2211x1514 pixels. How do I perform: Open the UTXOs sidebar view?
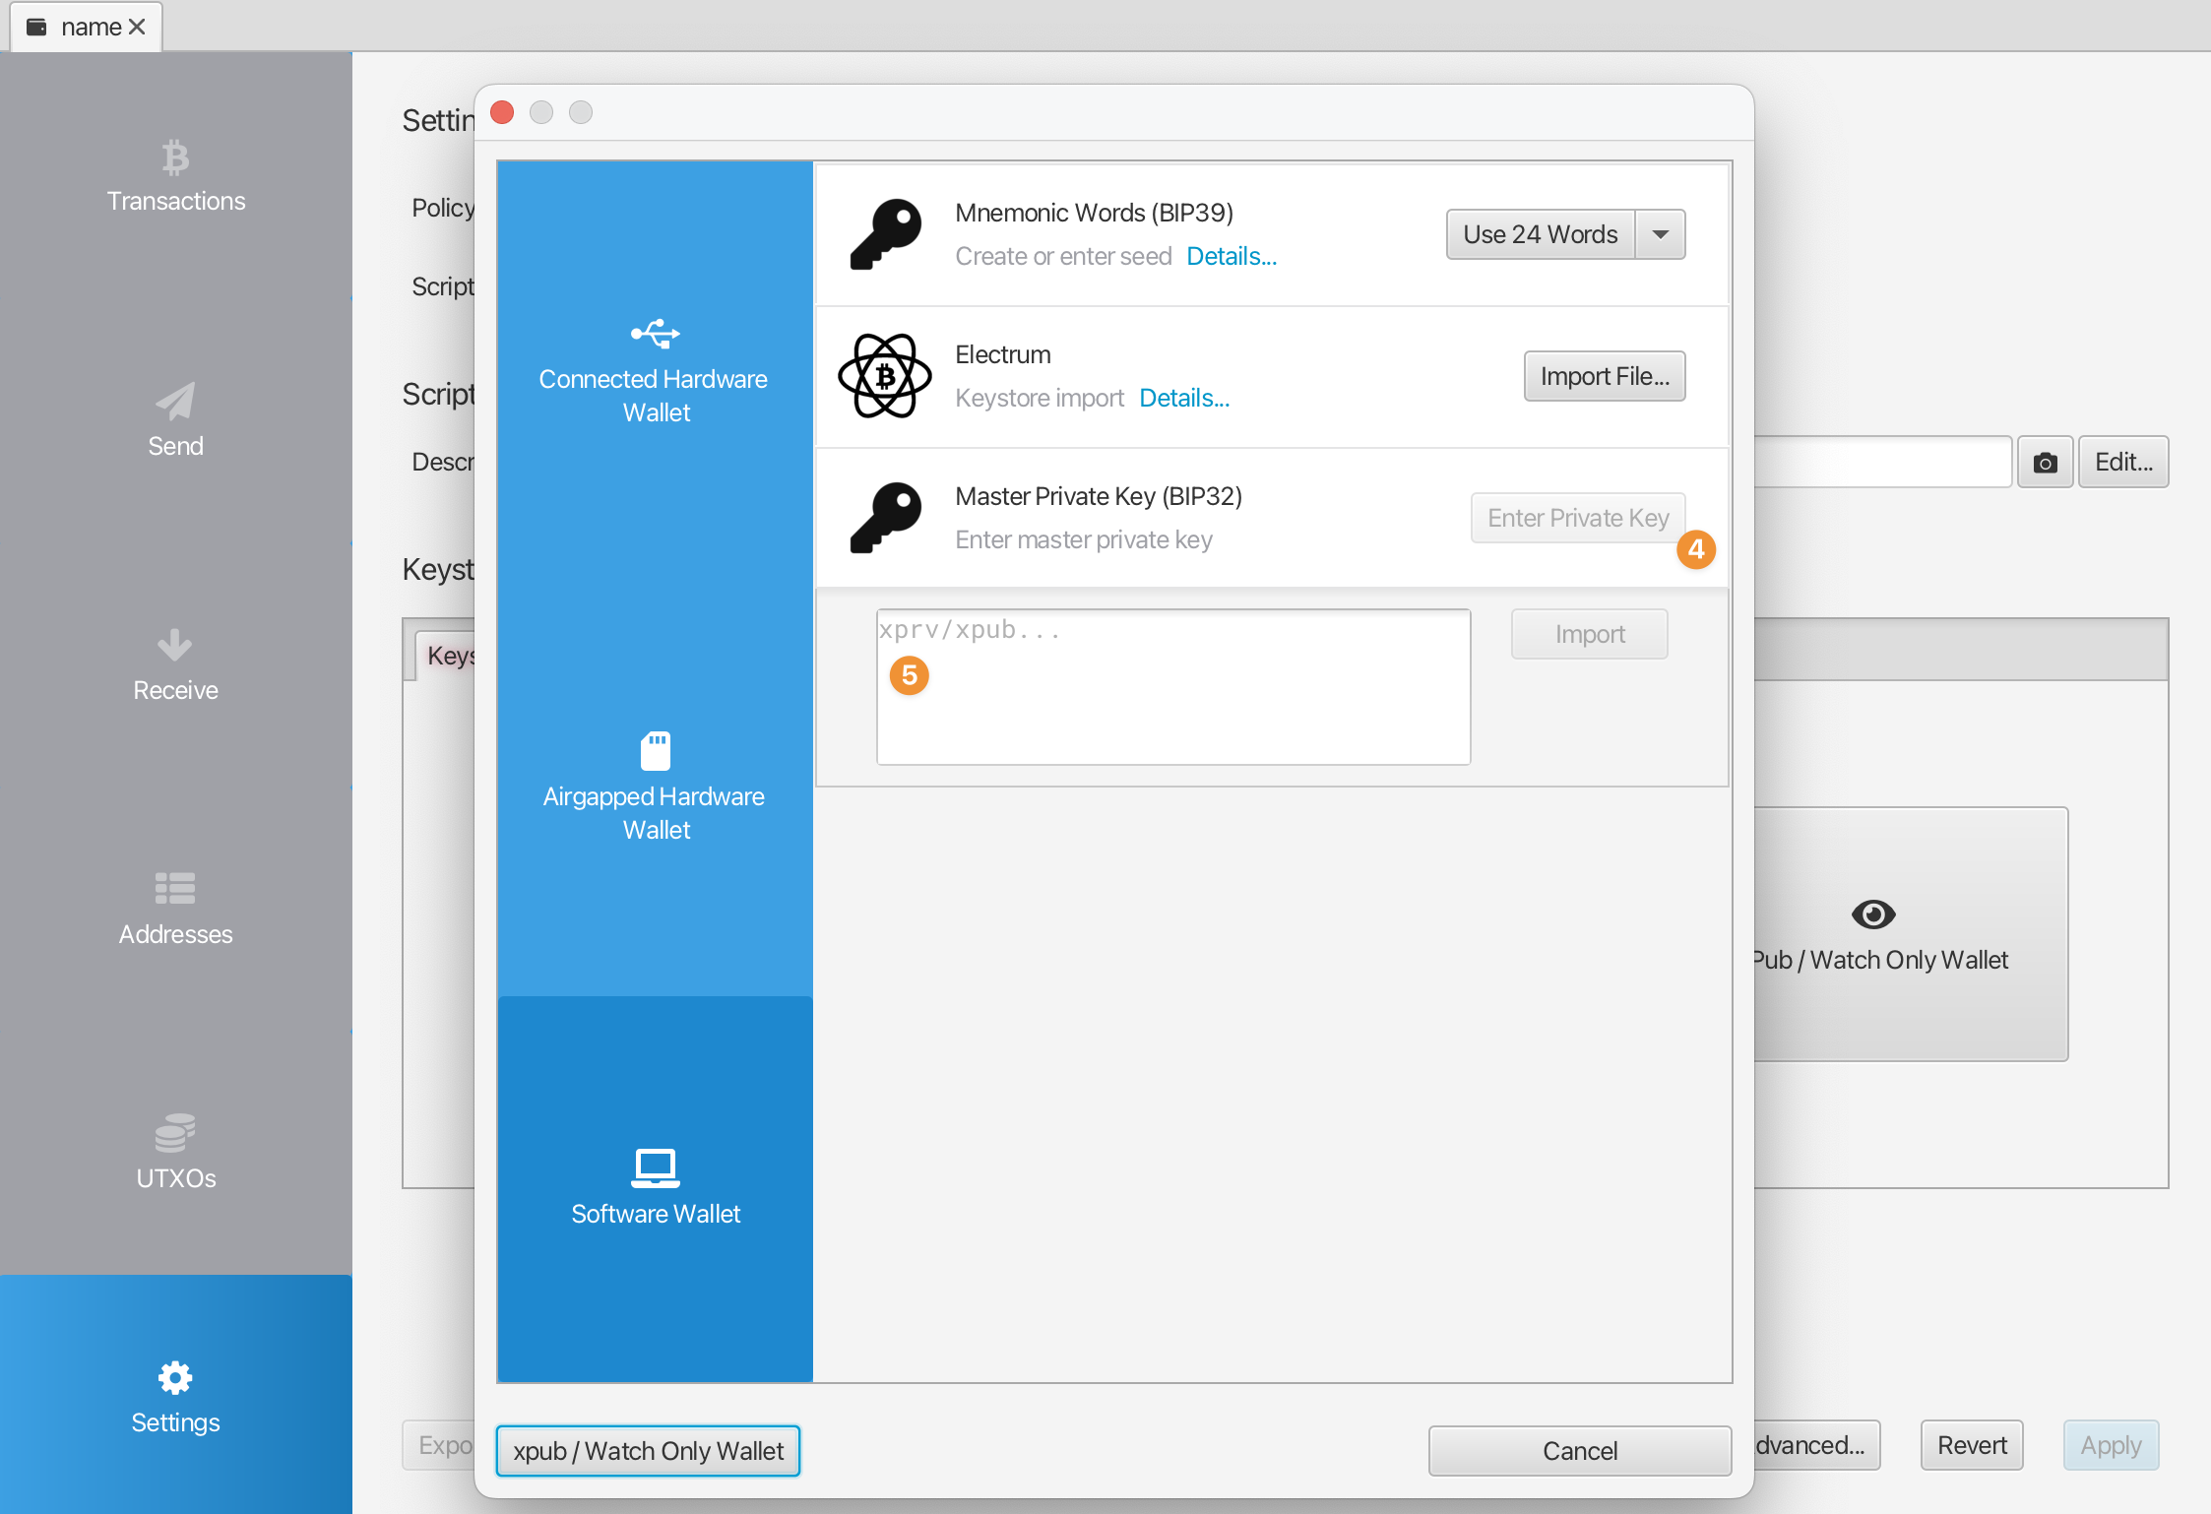click(175, 1154)
